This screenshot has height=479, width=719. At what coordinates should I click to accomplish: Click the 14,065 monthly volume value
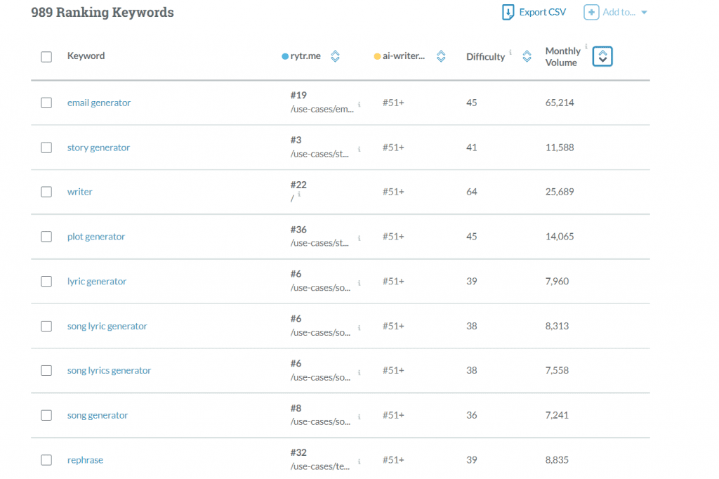tap(560, 237)
